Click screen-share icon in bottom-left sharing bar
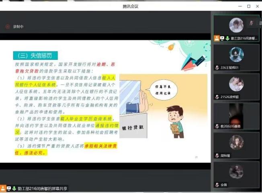This screenshot has height=193, width=262. coord(8,188)
